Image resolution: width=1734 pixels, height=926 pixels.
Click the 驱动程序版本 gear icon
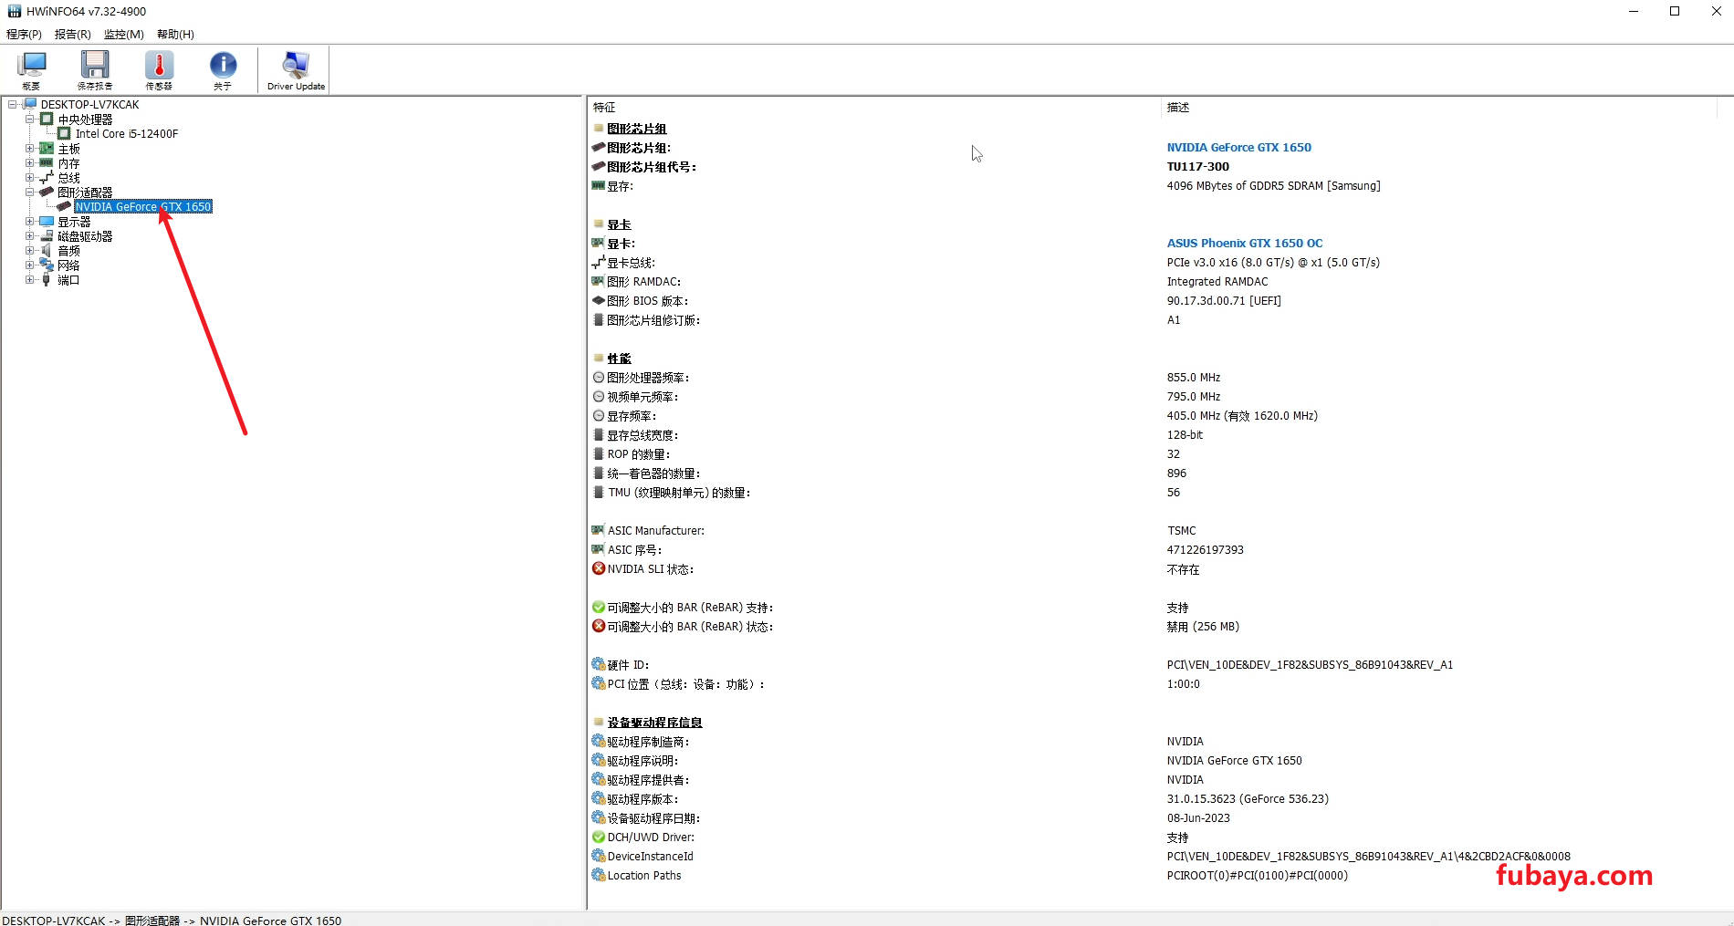599,798
